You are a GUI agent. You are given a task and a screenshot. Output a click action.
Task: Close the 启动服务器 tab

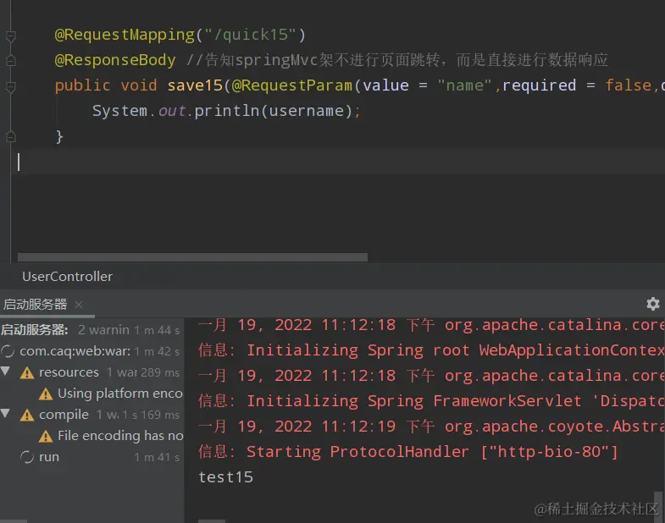79,305
